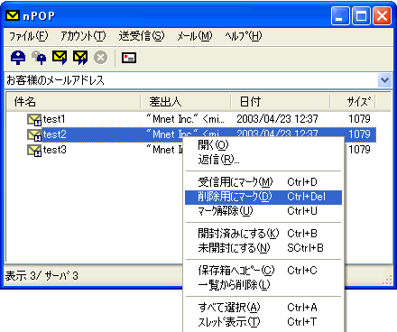
Task: Click the test1 sender "Mnet Inc." cell
Action: click(185, 119)
